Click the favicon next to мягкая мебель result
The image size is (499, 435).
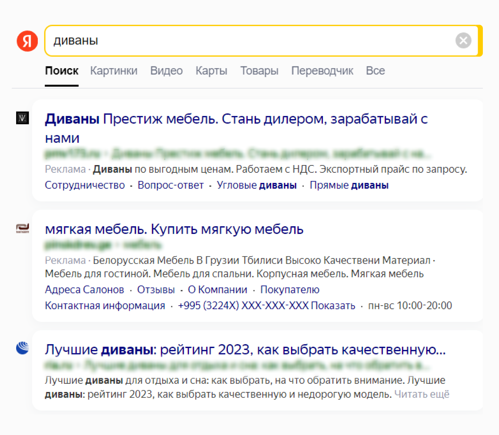pyautogui.click(x=22, y=229)
